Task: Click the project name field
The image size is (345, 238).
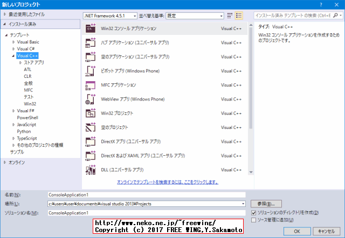Action: [147, 195]
